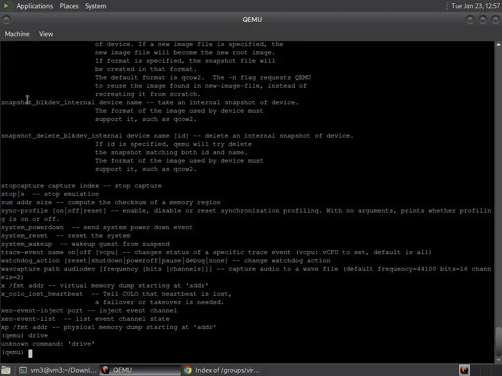Viewport: 502px width, 376px height.
Task: Click the 'xp /fmt addr' help line
Action: pyautogui.click(x=108, y=327)
